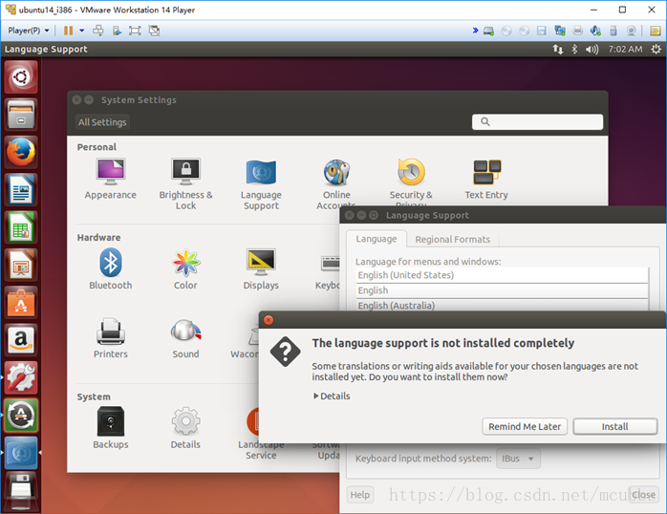667x514 pixels.
Task: Open Printers settings
Action: [111, 338]
